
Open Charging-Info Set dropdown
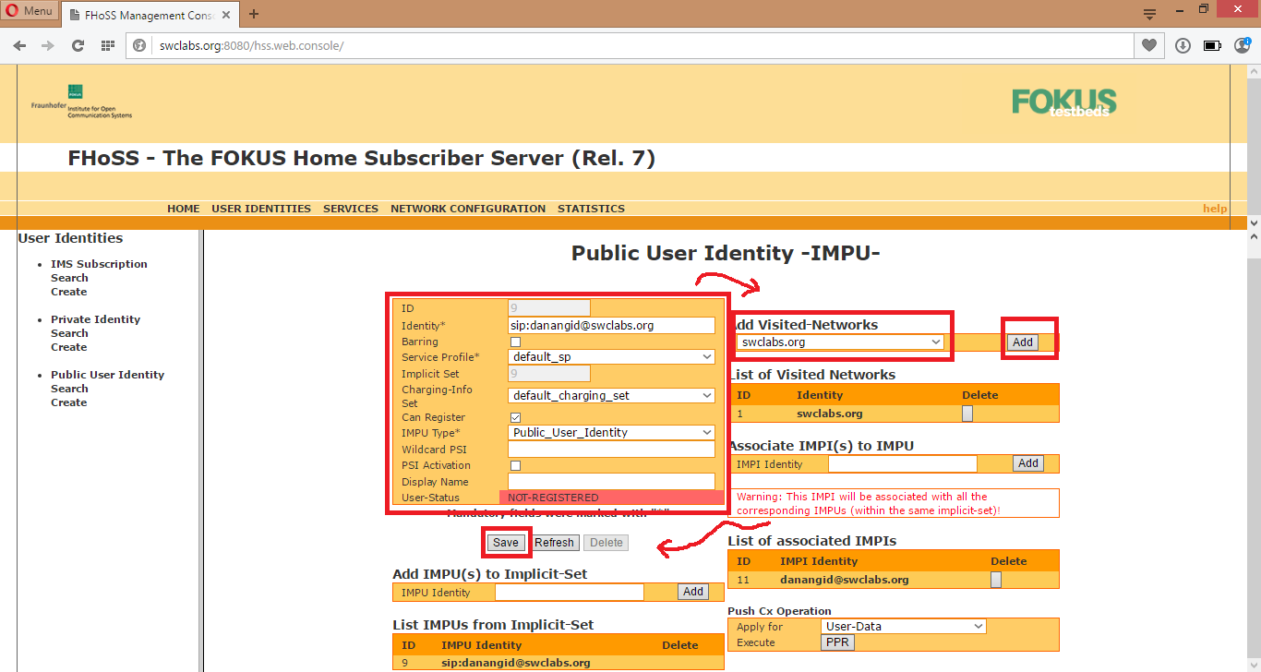pos(611,395)
